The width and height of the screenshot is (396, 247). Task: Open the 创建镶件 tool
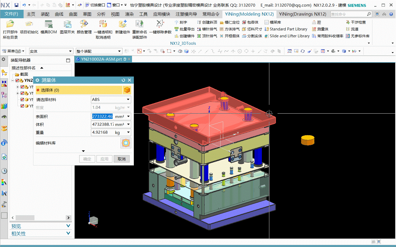pos(184,36)
